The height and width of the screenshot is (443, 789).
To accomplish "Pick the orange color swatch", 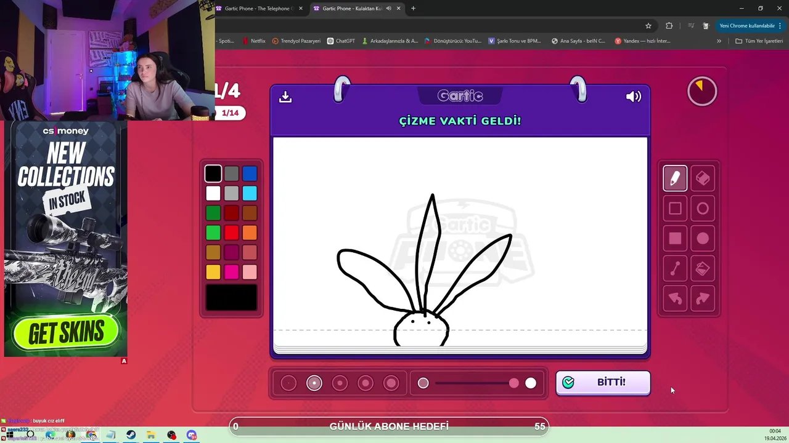I will [250, 233].
